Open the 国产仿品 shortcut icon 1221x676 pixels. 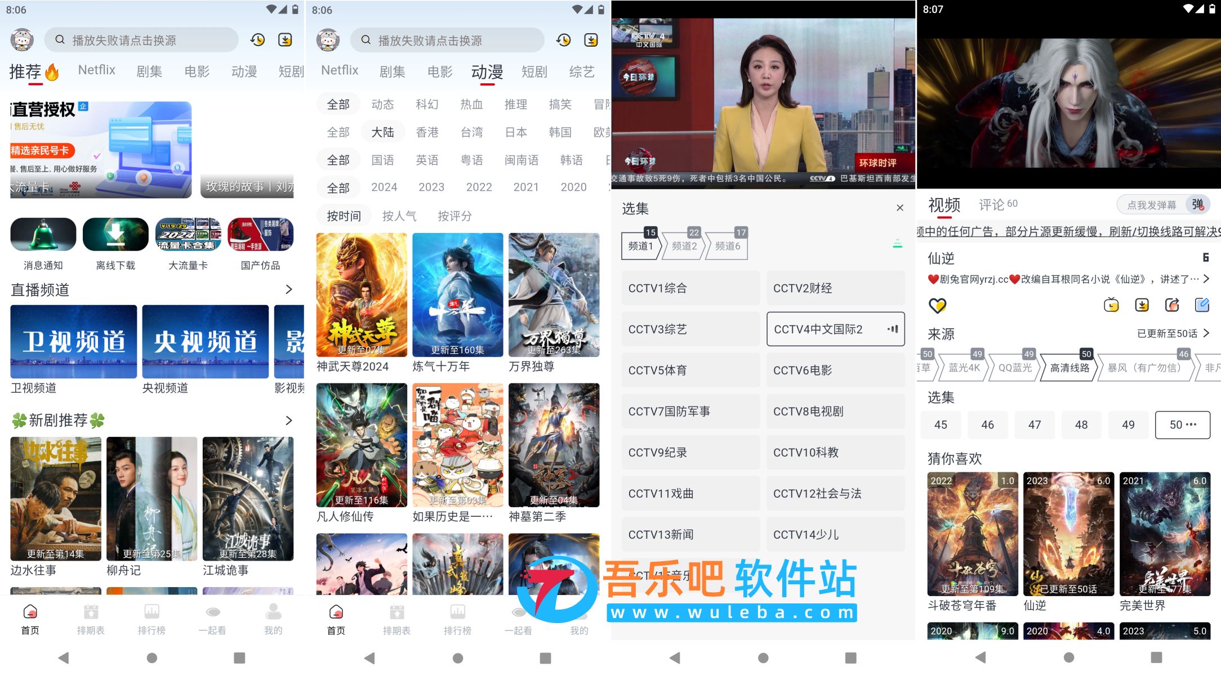tap(260, 234)
